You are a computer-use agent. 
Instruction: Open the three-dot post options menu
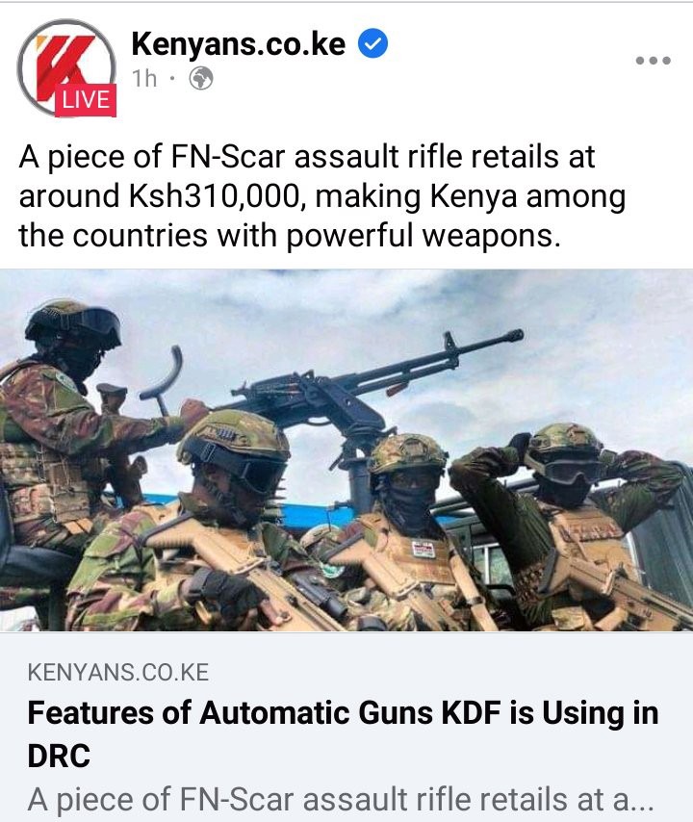653,61
